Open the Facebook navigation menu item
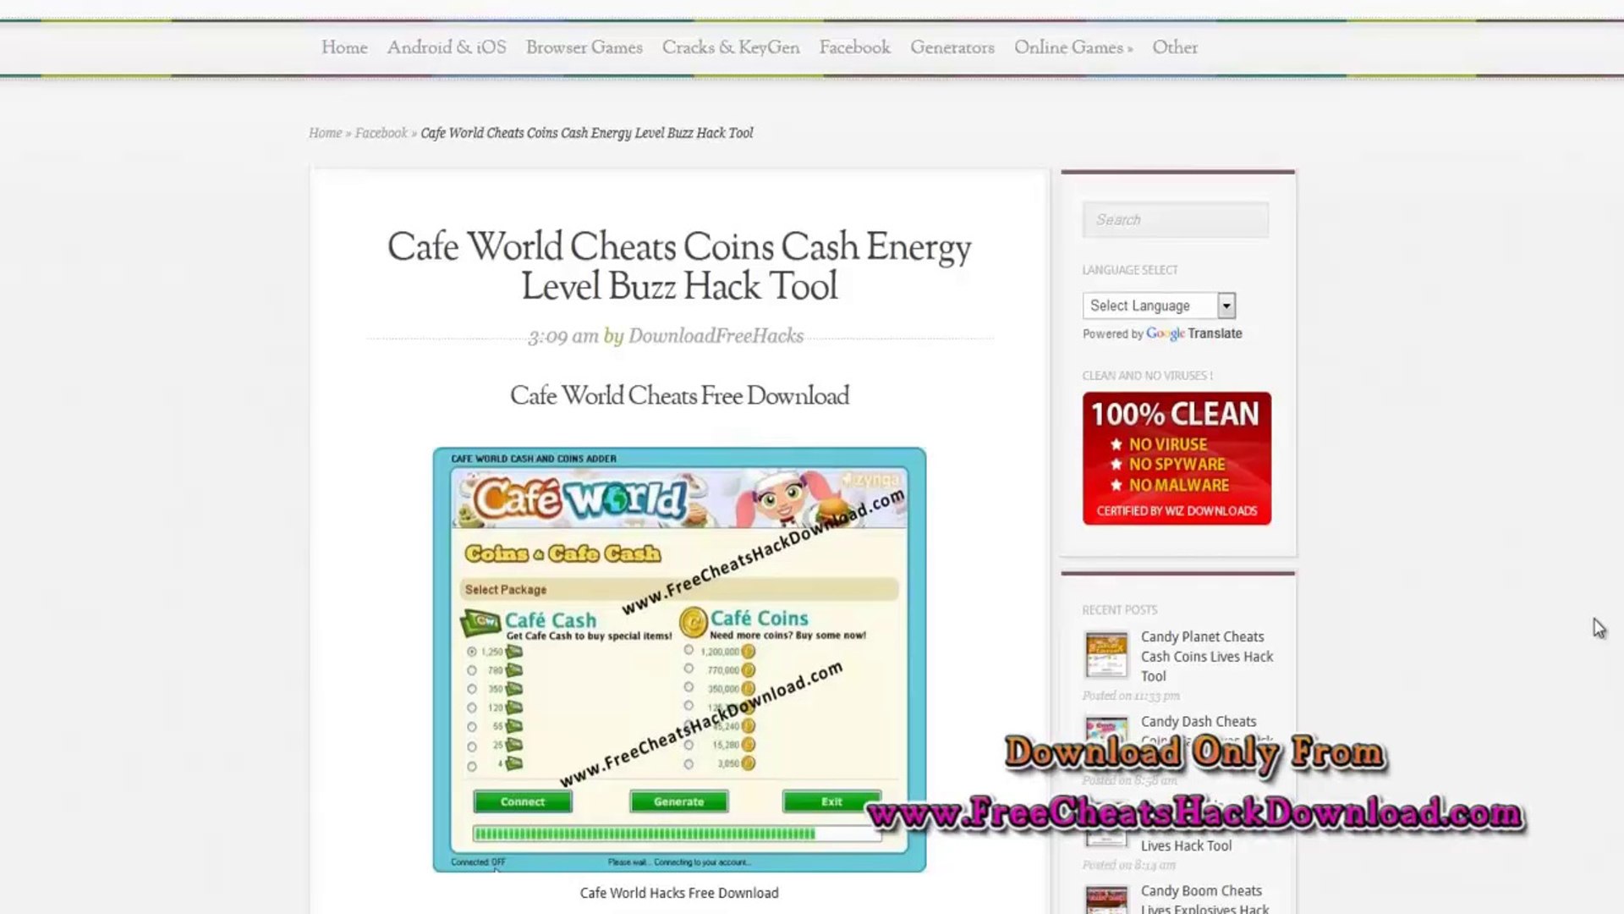The image size is (1624, 914). pyautogui.click(x=854, y=47)
